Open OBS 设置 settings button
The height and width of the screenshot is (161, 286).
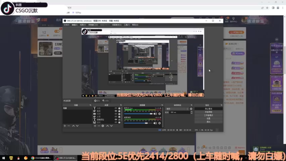pyautogui.click(x=208, y=118)
